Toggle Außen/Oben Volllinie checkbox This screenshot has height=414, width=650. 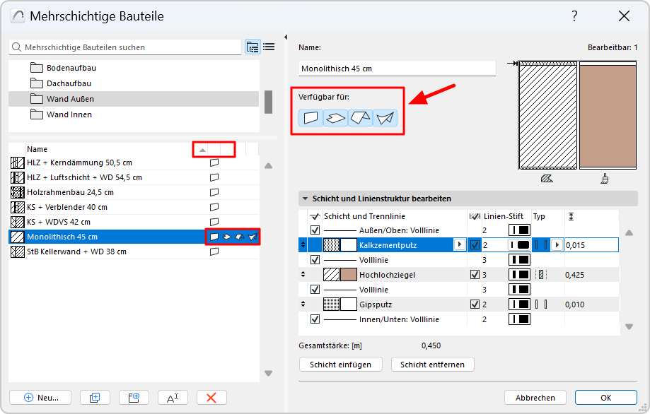315,230
